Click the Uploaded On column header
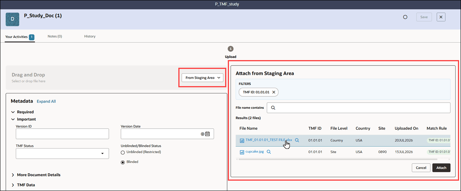461x191 pixels. click(406, 128)
